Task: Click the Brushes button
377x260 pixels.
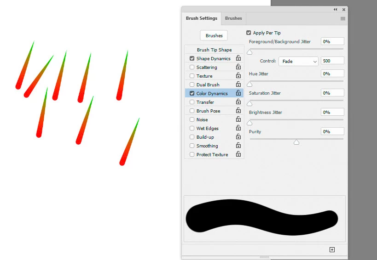Action: [x=214, y=35]
